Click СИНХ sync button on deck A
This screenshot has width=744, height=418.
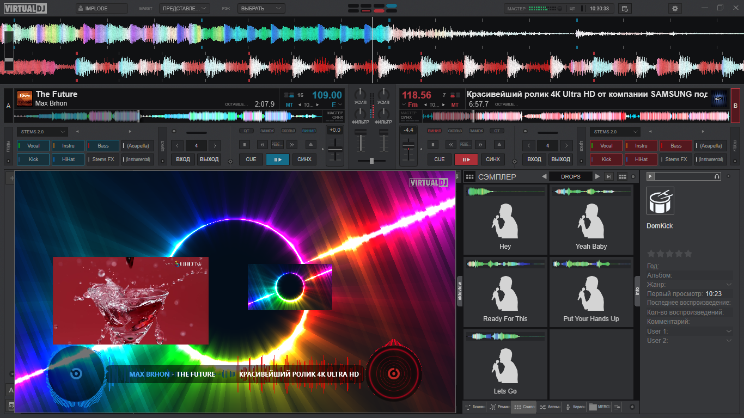coord(305,159)
